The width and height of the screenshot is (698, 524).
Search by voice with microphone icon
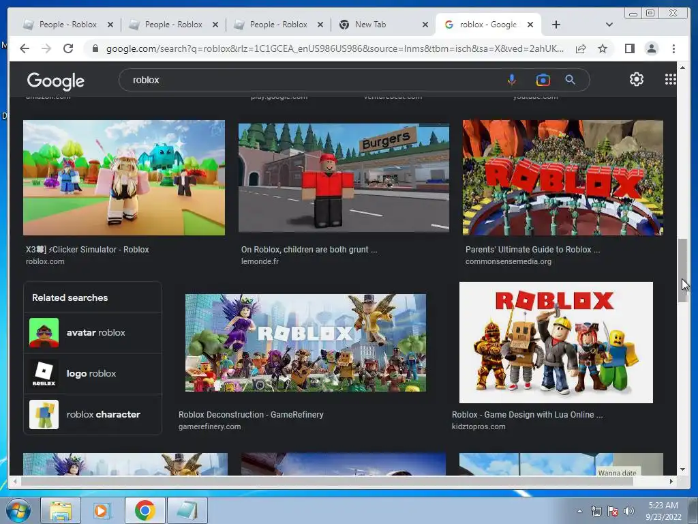pyautogui.click(x=512, y=80)
